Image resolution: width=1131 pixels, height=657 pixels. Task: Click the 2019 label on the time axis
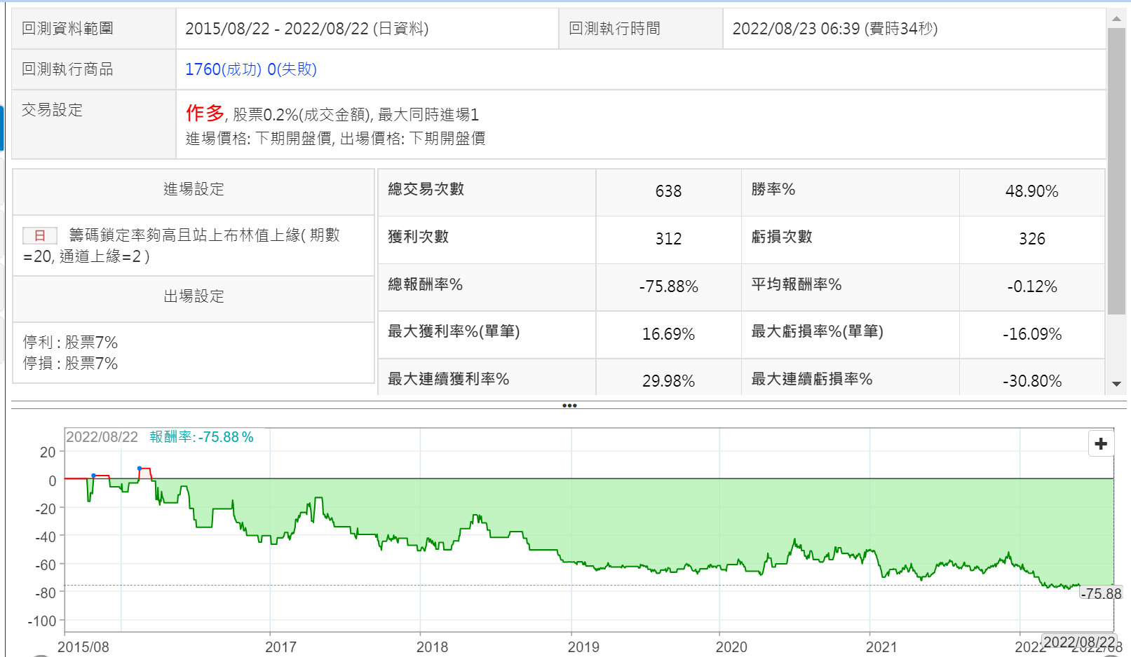[x=583, y=646]
